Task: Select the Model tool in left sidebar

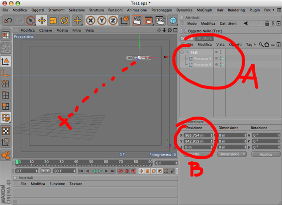Action: (5, 61)
